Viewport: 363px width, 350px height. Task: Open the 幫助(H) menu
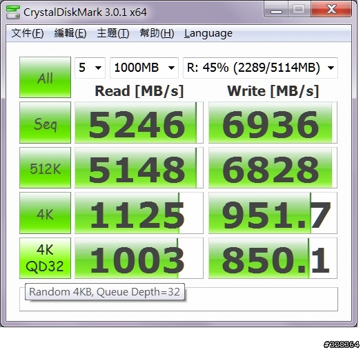click(157, 33)
